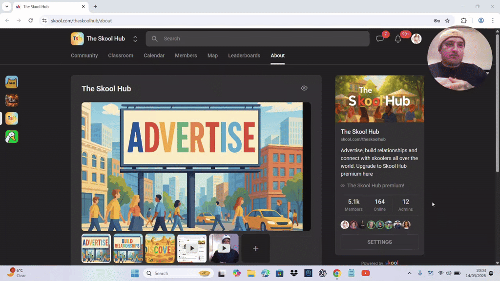
Task: Open the Members tab
Action: (186, 56)
